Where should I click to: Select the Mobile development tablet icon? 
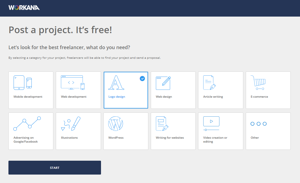pos(18,83)
